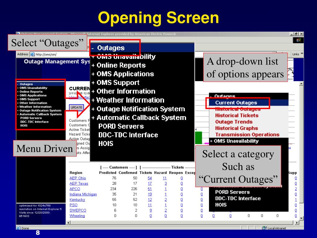Screen dimensions: 317x238
Task: Open the APCO region link
Action: pyautogui.click(x=75, y=189)
